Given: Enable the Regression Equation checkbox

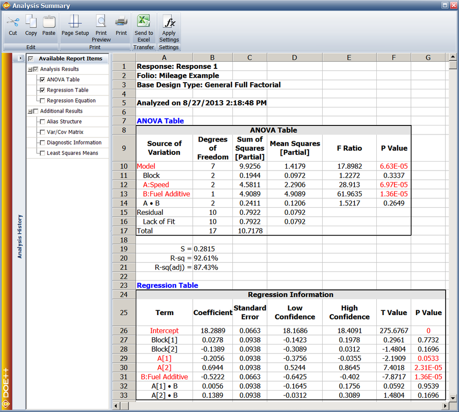Looking at the screenshot, I should [x=42, y=101].
